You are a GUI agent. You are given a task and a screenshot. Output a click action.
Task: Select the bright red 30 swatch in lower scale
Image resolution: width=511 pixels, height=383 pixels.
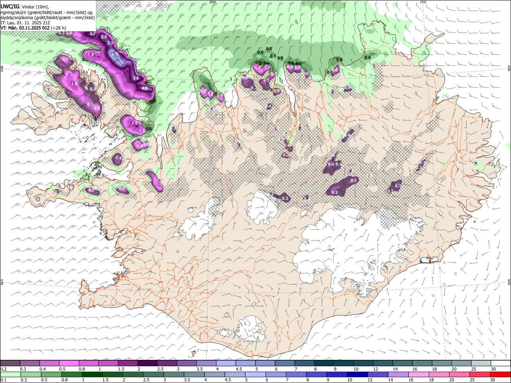coord(500,375)
